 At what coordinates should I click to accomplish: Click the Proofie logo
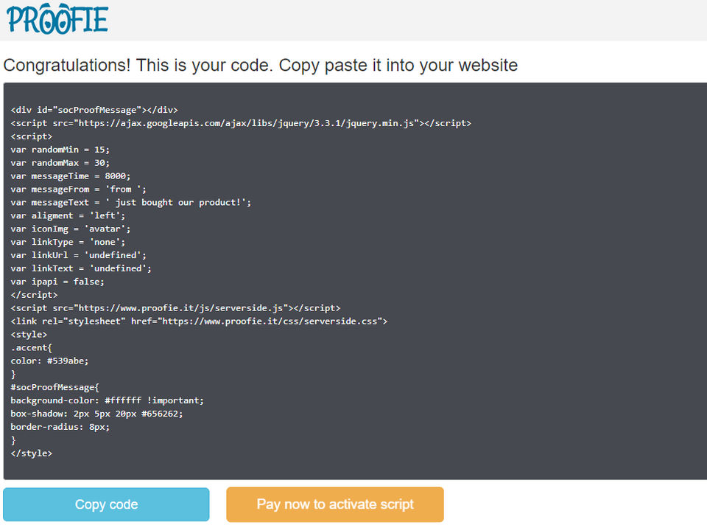coord(57,19)
